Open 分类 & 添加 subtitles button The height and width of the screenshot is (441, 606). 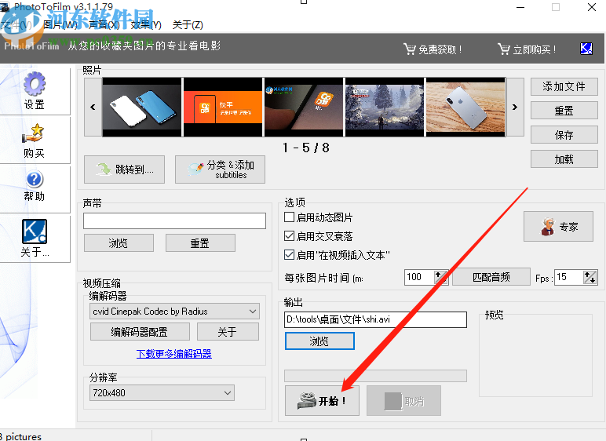coord(220,169)
